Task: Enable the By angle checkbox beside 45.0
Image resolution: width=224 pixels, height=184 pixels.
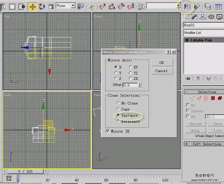Action: (188, 116)
